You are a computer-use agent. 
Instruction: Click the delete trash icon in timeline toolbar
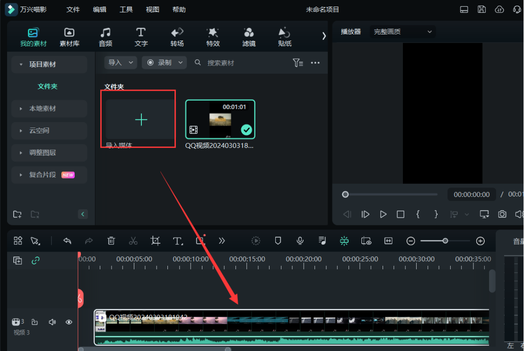[111, 241]
